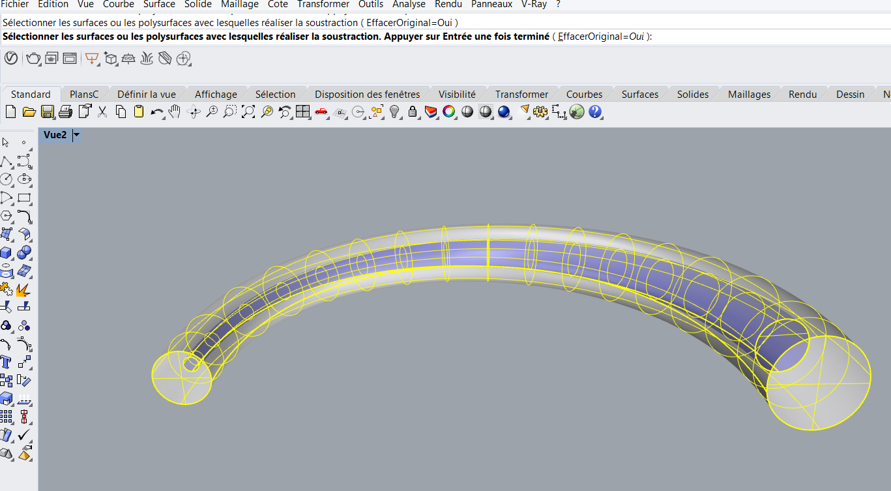This screenshot has height=491, width=891.
Task: Open the color wheel picker in the toolbar
Action: point(448,112)
